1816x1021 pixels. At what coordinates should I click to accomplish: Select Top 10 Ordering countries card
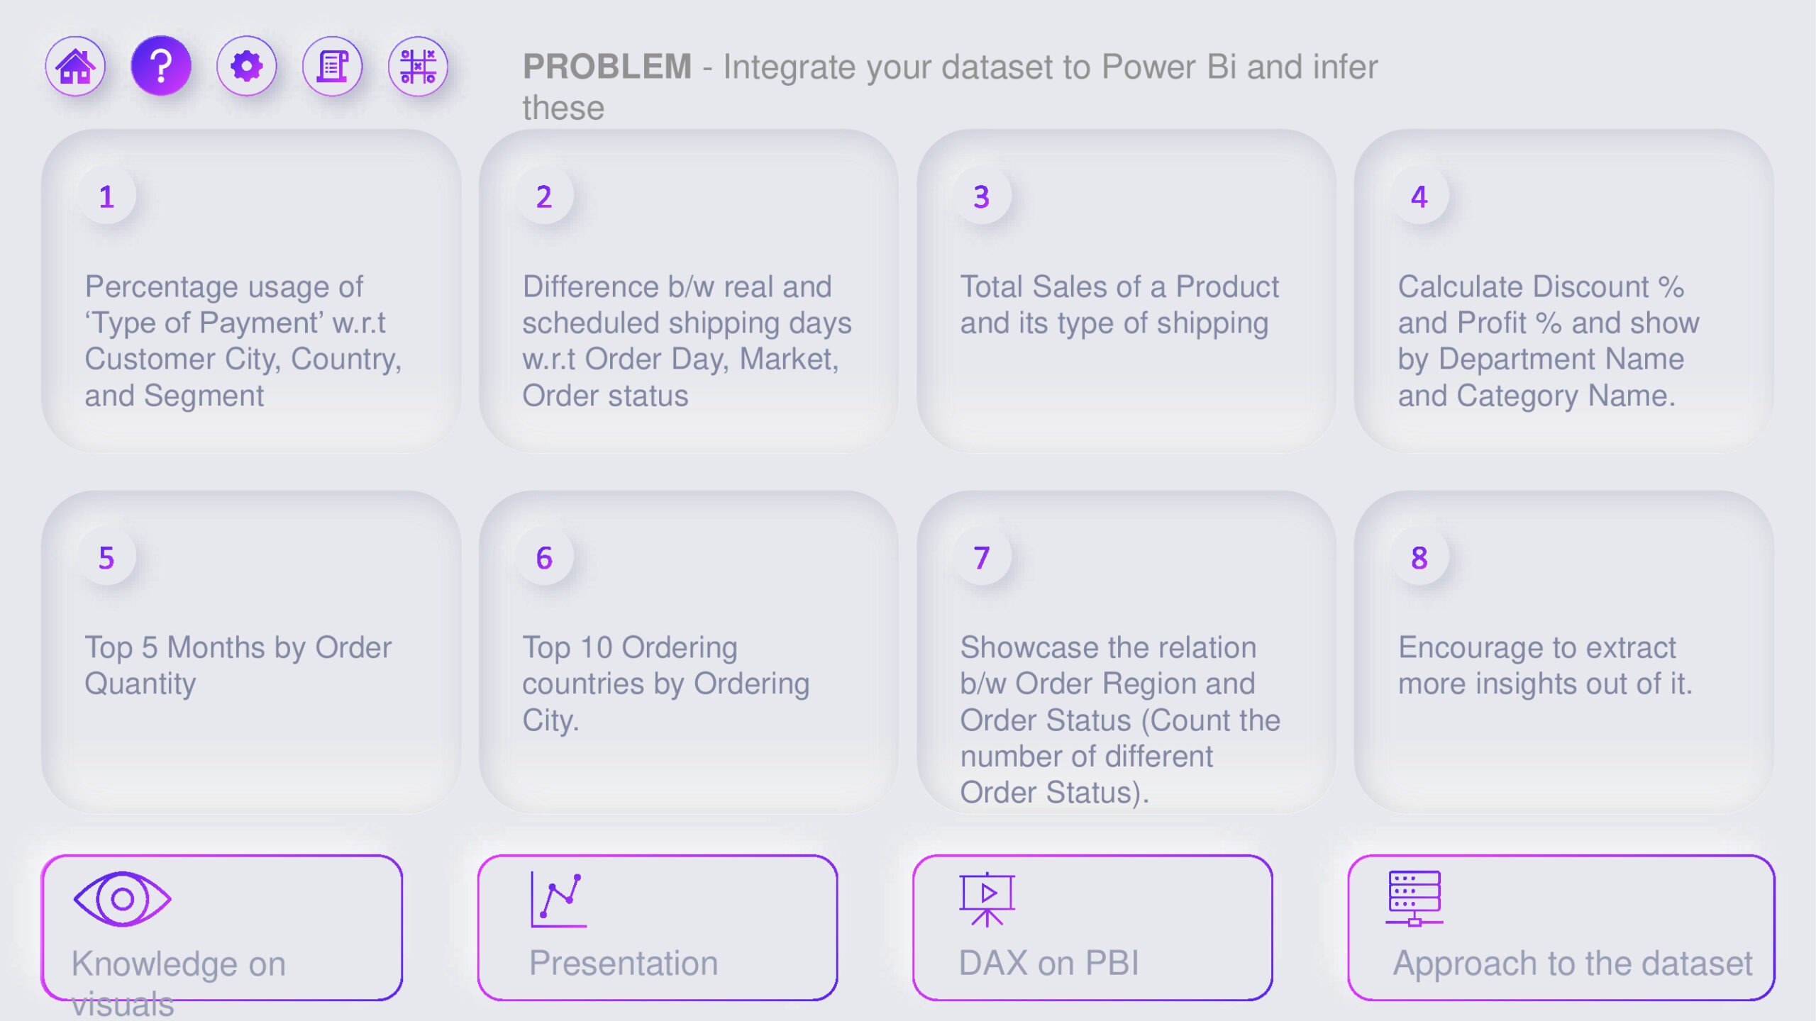pyautogui.click(x=688, y=683)
